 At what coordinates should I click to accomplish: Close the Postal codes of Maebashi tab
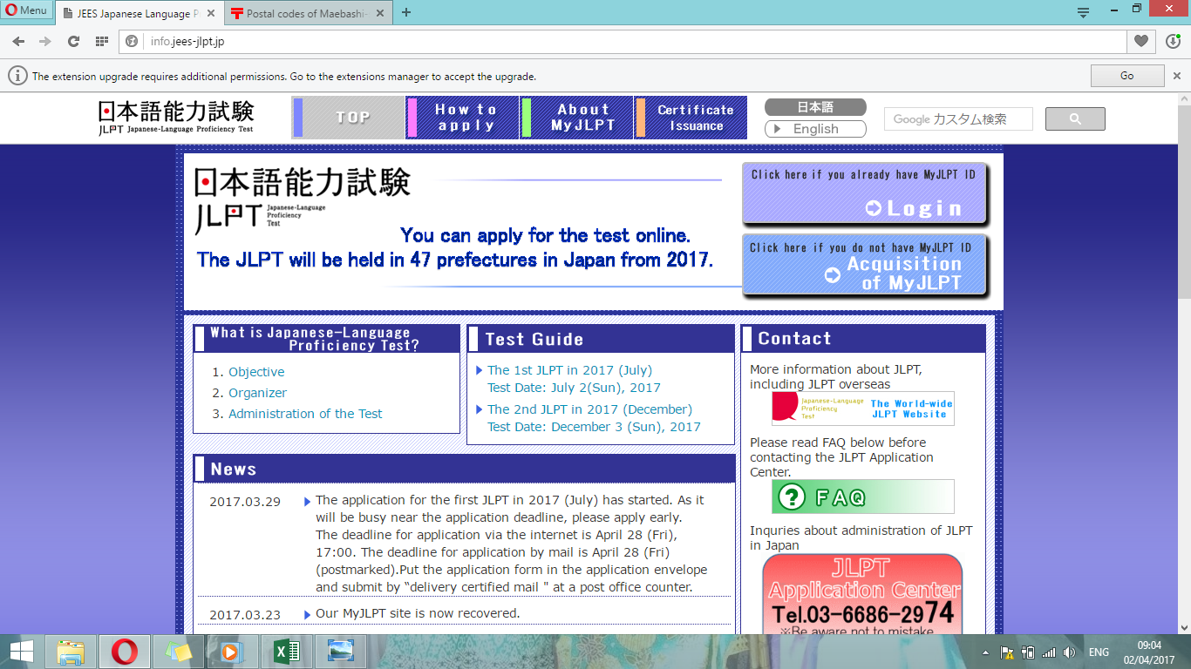[379, 13]
